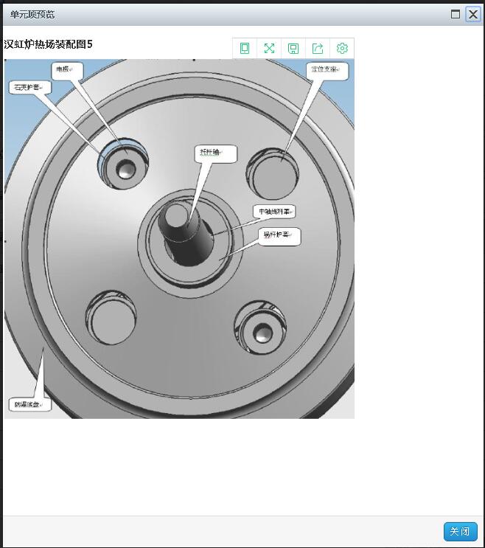Expand the image to fullscreen
Viewport: 485px width, 548px height.
[269, 49]
